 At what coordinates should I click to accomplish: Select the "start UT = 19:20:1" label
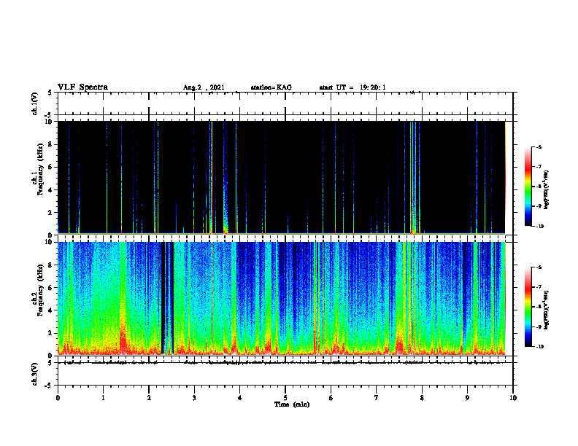coord(352,87)
